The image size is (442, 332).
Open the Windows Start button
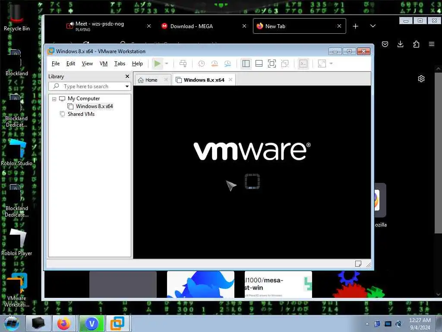click(x=11, y=323)
